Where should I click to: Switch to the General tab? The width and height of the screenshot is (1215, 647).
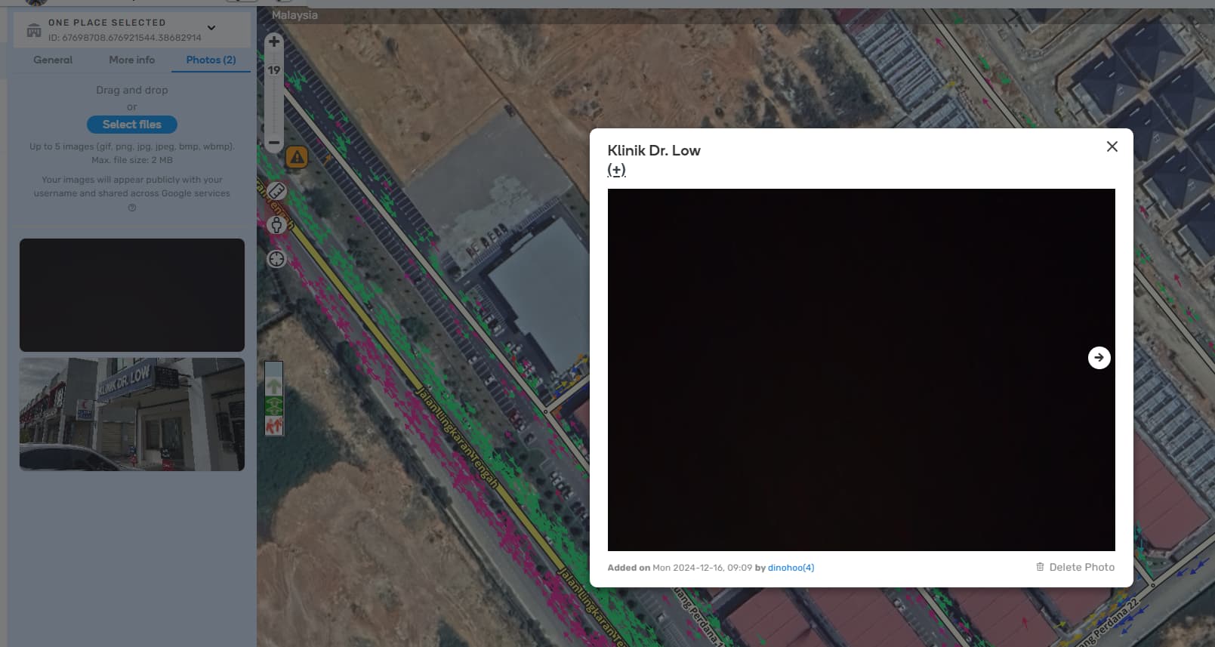click(53, 60)
